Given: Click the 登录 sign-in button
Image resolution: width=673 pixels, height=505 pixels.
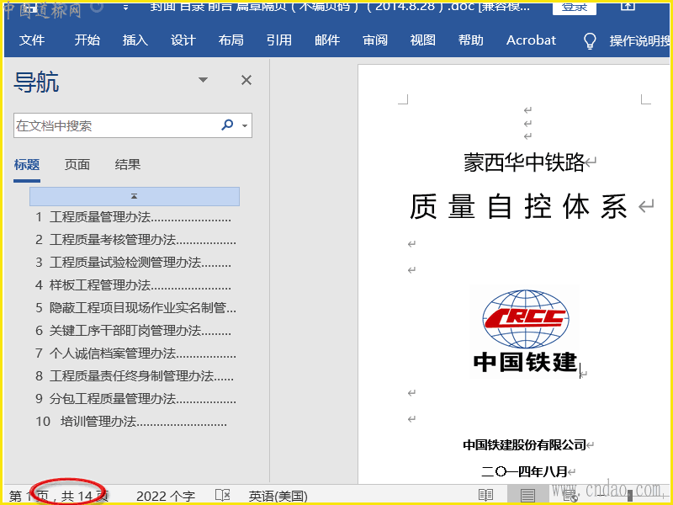Looking at the screenshot, I should (x=575, y=8).
